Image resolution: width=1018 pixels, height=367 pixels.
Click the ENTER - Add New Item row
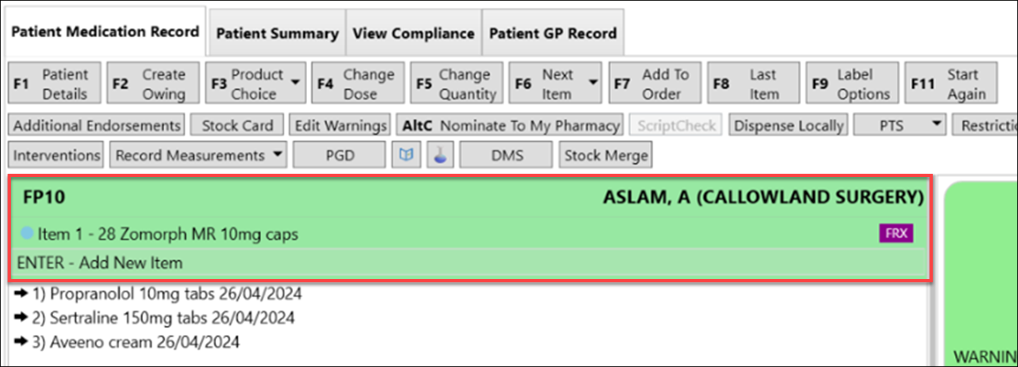pos(100,263)
